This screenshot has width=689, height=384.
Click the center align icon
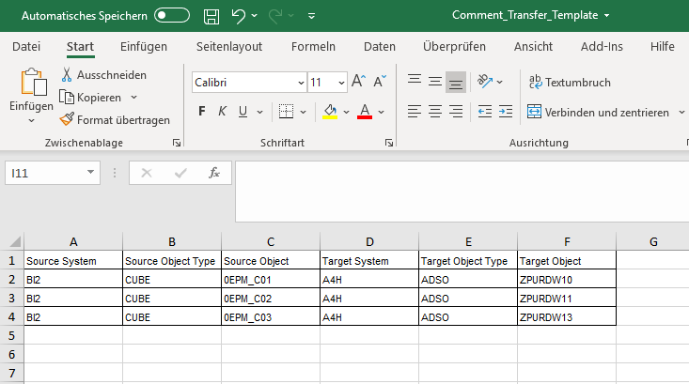point(434,112)
